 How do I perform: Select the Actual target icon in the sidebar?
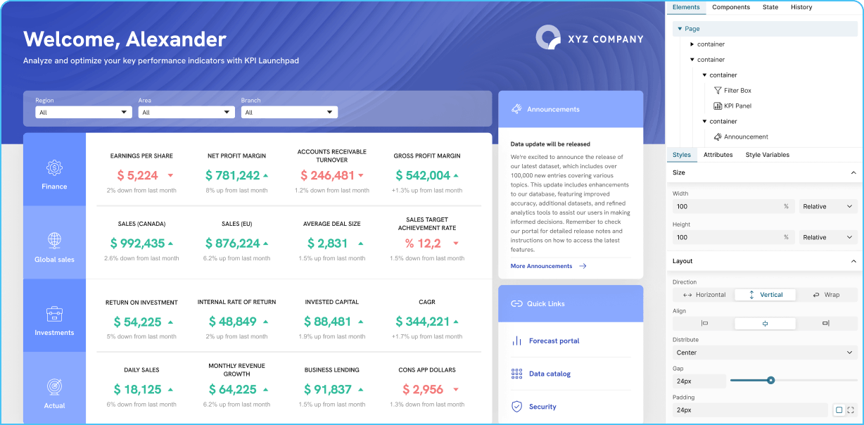point(54,388)
